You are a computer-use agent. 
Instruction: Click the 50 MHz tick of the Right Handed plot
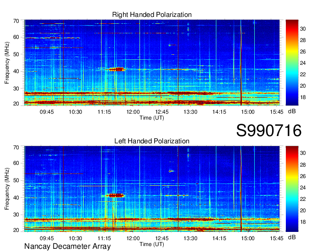tap(16, 54)
